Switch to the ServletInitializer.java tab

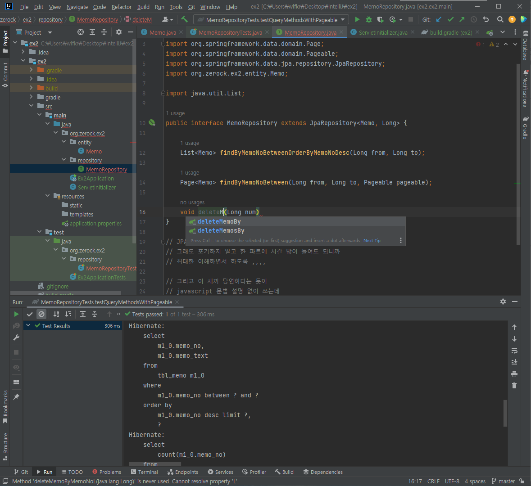point(383,32)
